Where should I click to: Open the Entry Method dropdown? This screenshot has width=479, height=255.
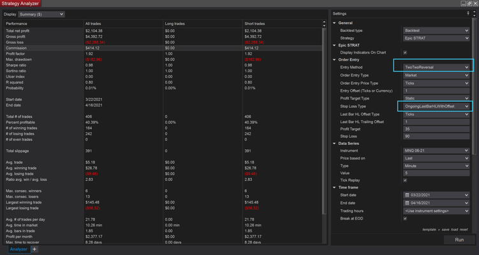click(437, 67)
